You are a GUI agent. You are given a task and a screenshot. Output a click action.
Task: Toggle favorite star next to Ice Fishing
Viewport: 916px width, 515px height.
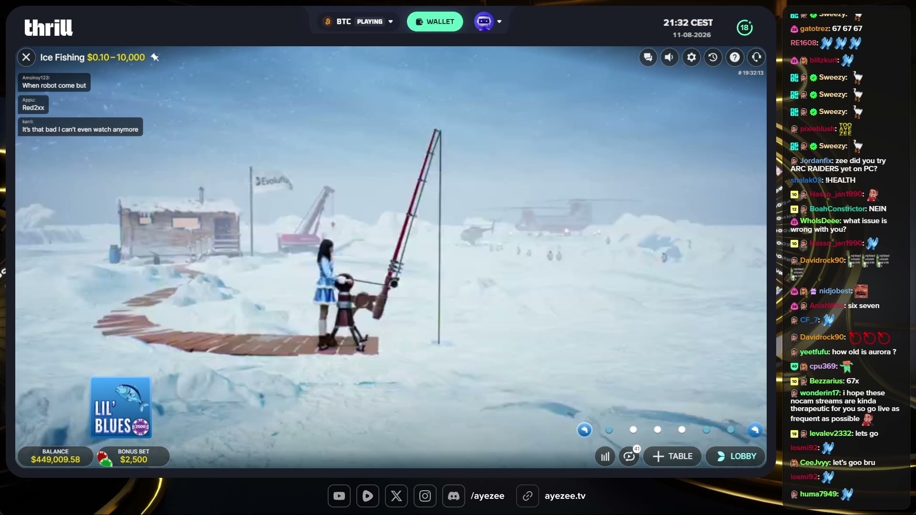point(155,57)
